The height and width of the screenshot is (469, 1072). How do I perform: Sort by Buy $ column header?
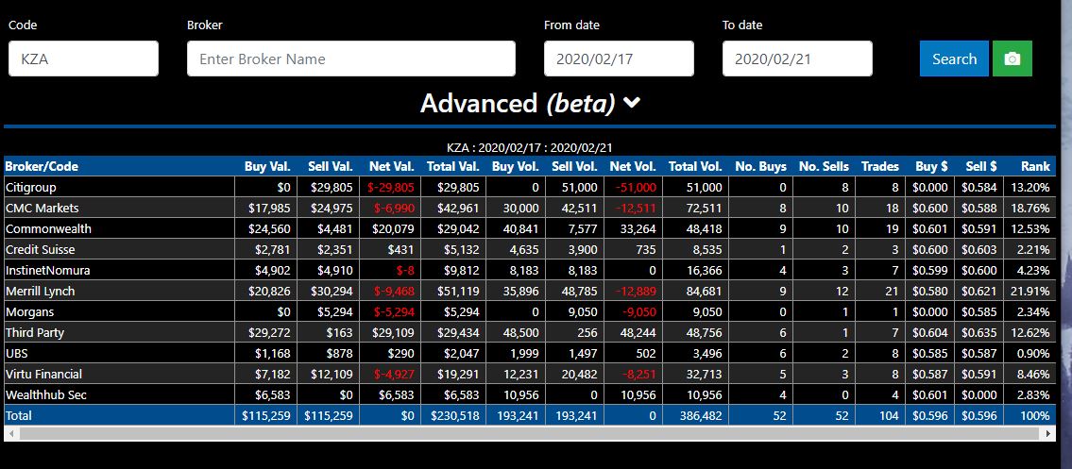point(931,166)
